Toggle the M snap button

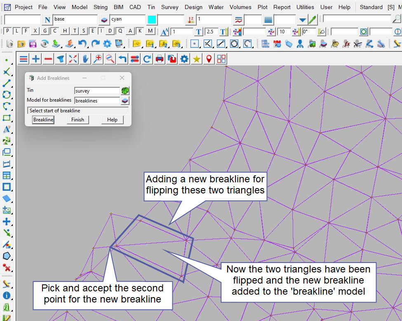150,31
